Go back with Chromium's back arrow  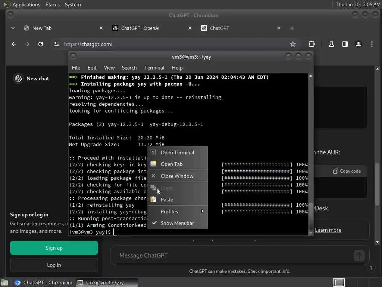[14, 44]
